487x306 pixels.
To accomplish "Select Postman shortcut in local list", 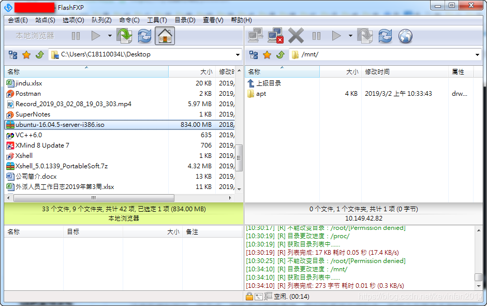I will (x=120, y=94).
